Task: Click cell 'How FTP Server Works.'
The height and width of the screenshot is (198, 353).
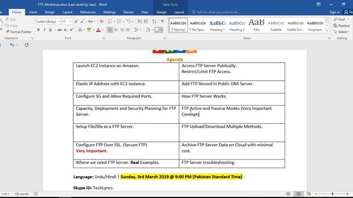Action: coord(232,99)
